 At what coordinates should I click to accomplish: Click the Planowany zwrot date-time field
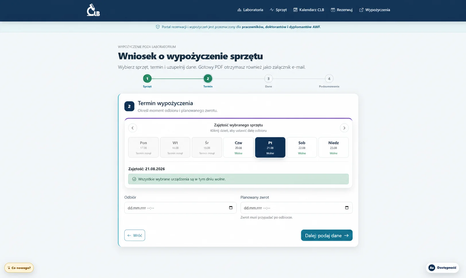pyautogui.click(x=296, y=208)
